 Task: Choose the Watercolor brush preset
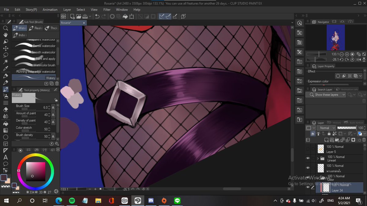tap(34, 65)
